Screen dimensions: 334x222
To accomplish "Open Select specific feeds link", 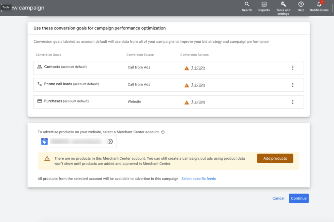I will pos(198,179).
